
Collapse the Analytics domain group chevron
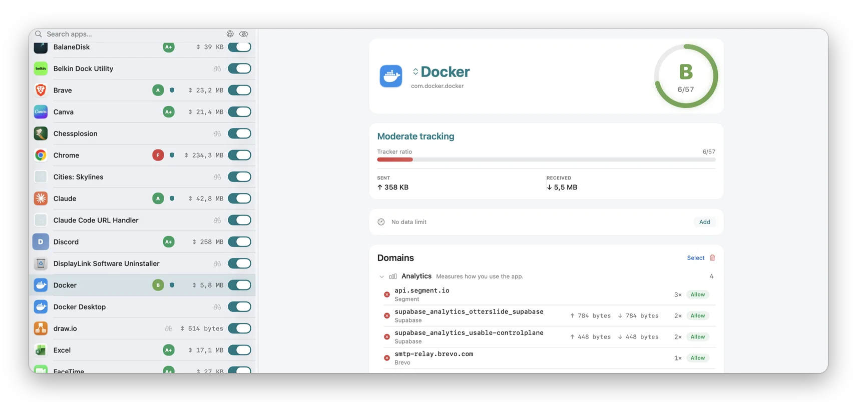click(382, 276)
